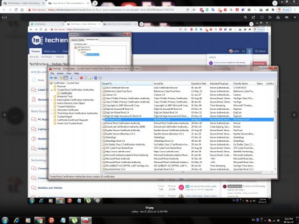Switch to the red app taskbar button
The height and width of the screenshot is (224, 299).
click(86, 220)
